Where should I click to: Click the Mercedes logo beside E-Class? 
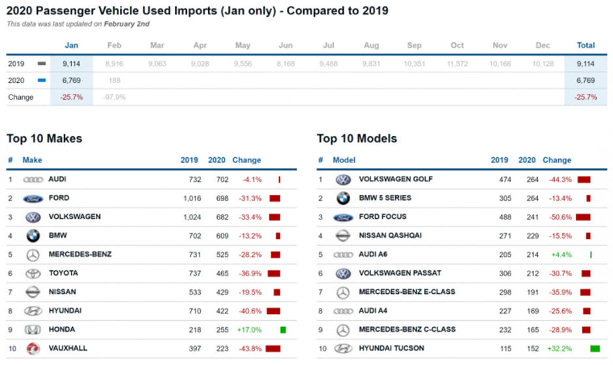point(343,293)
